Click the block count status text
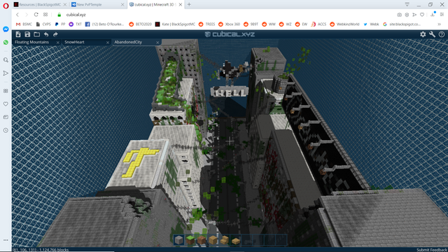Screen dimensions: 448x252 point(41,250)
